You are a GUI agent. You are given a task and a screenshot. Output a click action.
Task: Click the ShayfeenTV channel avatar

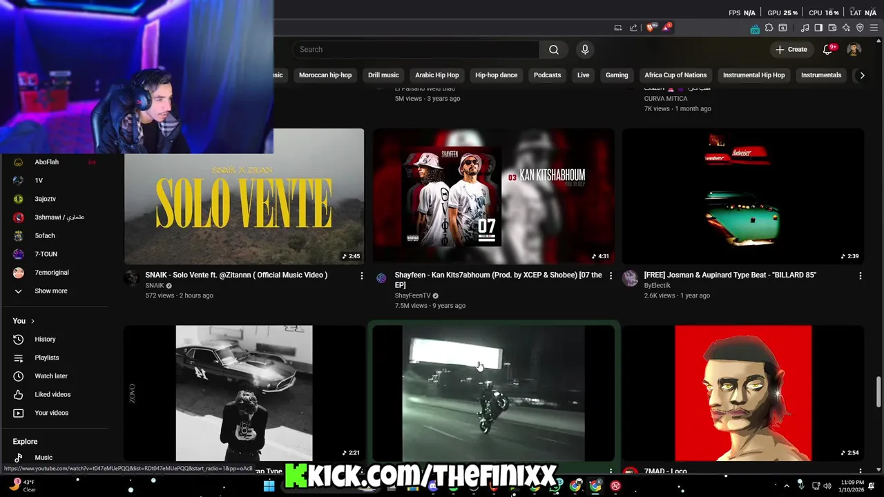coord(381,278)
